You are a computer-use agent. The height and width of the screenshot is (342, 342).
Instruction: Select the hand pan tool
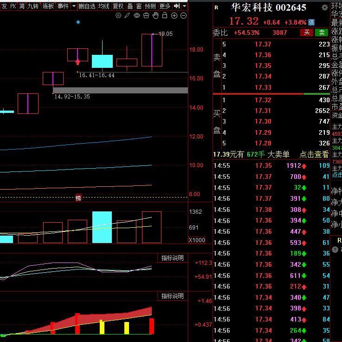click(155, 15)
